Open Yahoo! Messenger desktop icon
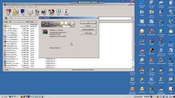 point(142,52)
